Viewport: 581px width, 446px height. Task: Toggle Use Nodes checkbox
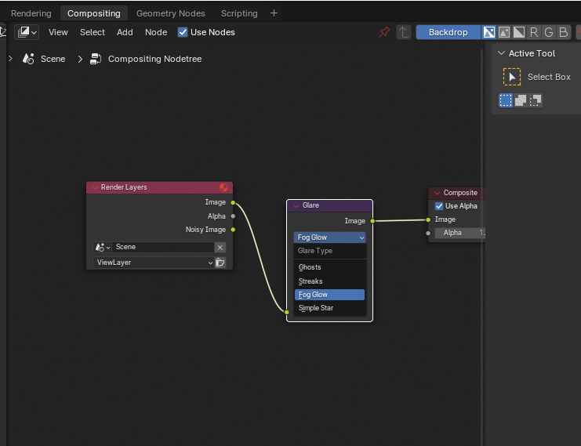183,32
